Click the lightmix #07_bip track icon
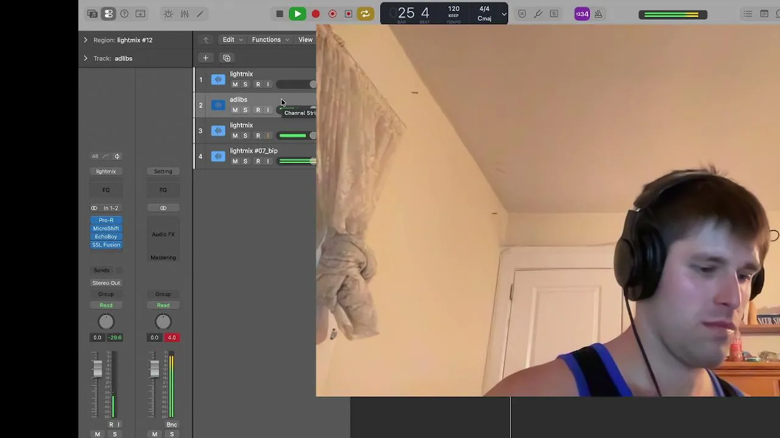 218,156
